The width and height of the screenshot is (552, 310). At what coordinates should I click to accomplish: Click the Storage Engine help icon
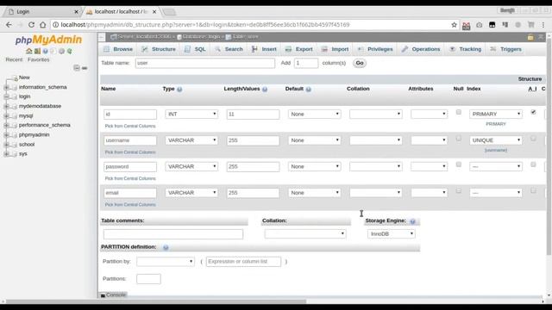(x=412, y=221)
